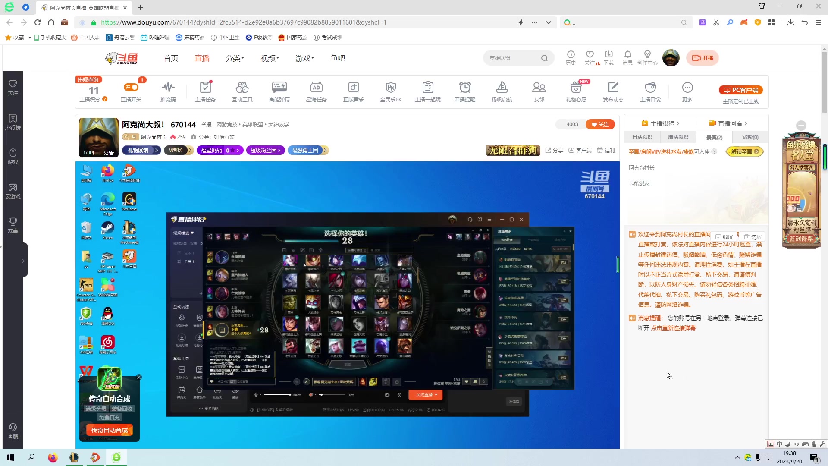Switch to 贵宾(2) tab
This screenshot has height=466, width=828.
tap(714, 137)
